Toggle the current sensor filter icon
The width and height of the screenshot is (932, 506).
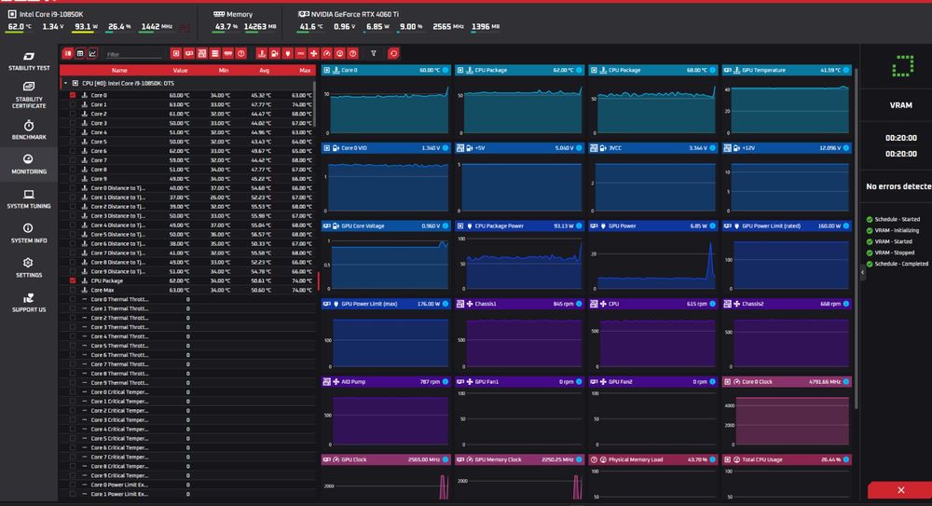(301, 53)
